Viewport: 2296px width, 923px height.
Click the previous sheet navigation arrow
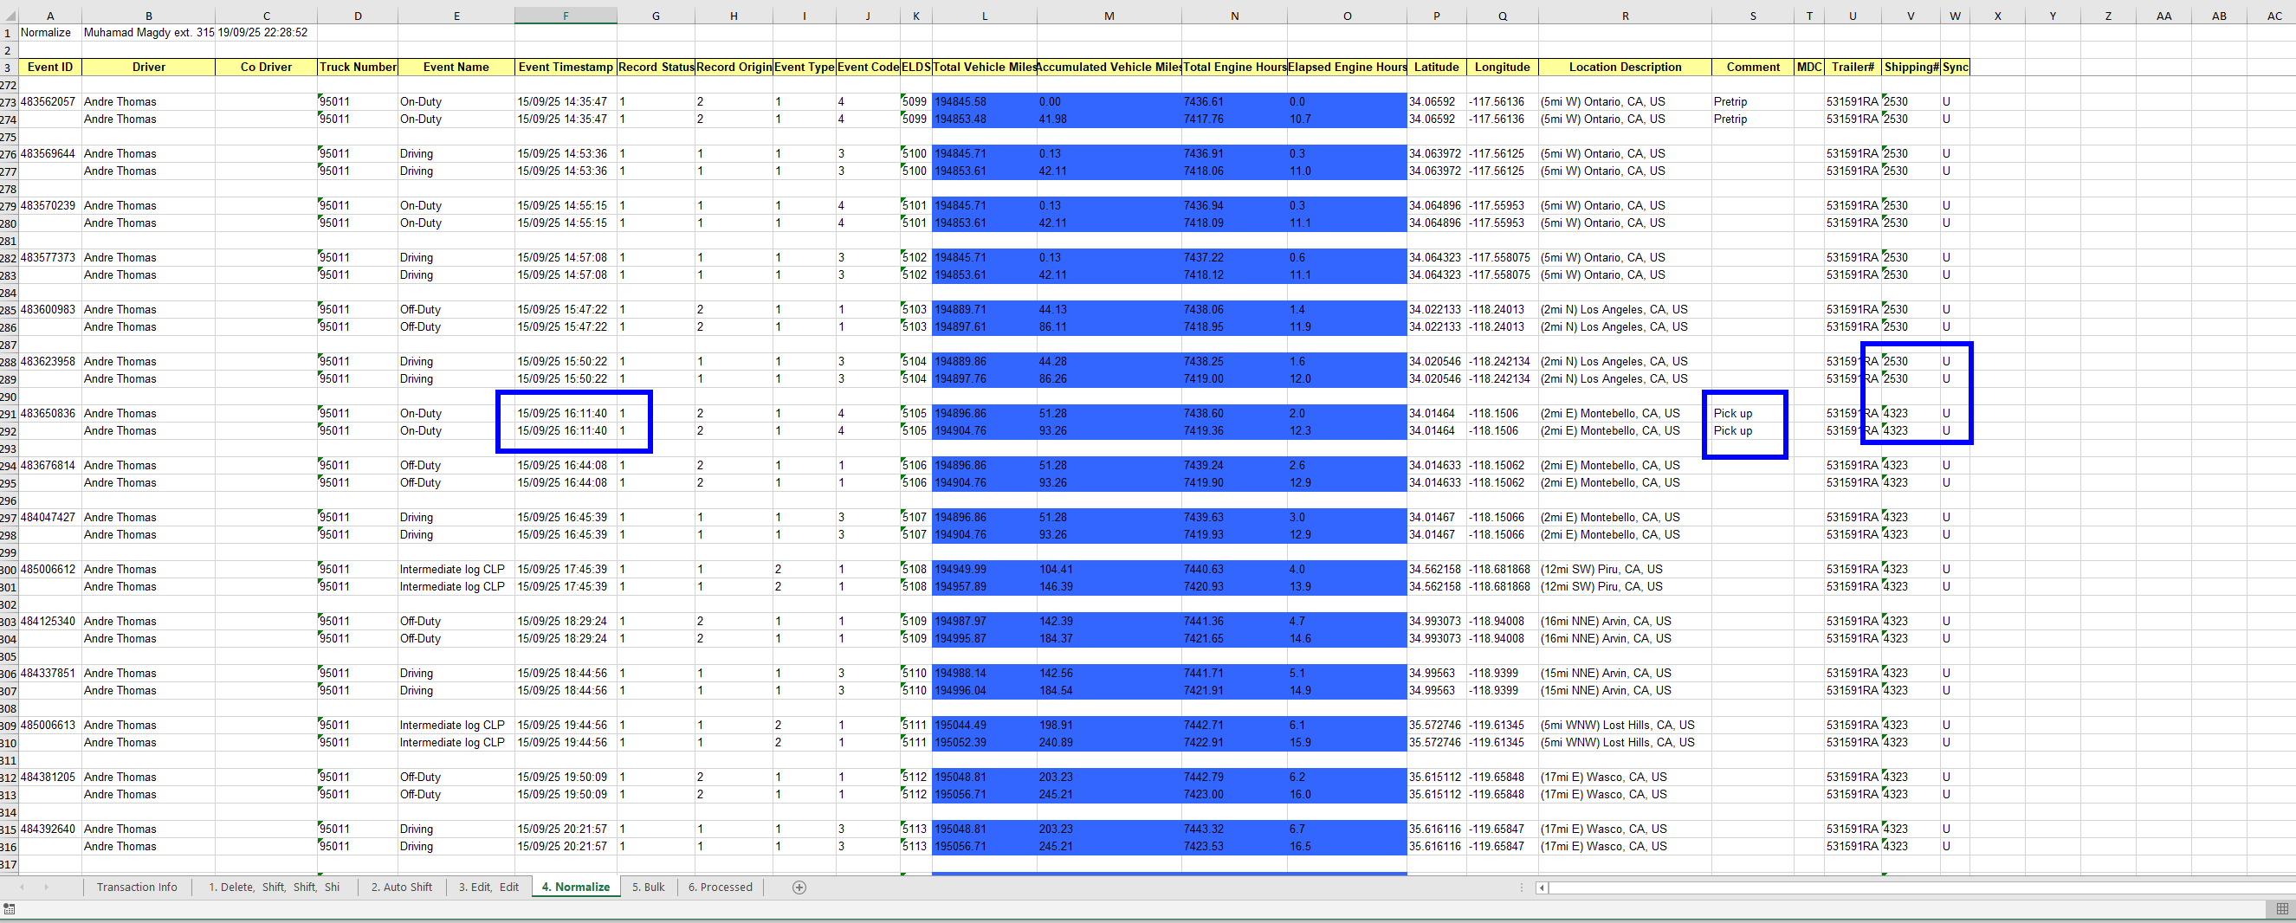coord(22,887)
